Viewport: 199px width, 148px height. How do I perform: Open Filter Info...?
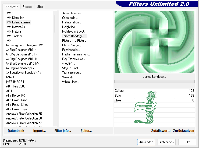pyautogui.click(x=63, y=131)
